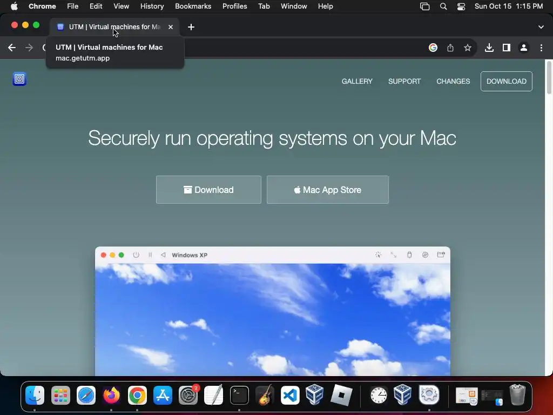The height and width of the screenshot is (415, 553).
Task: Open the Window menu
Action: (x=294, y=6)
